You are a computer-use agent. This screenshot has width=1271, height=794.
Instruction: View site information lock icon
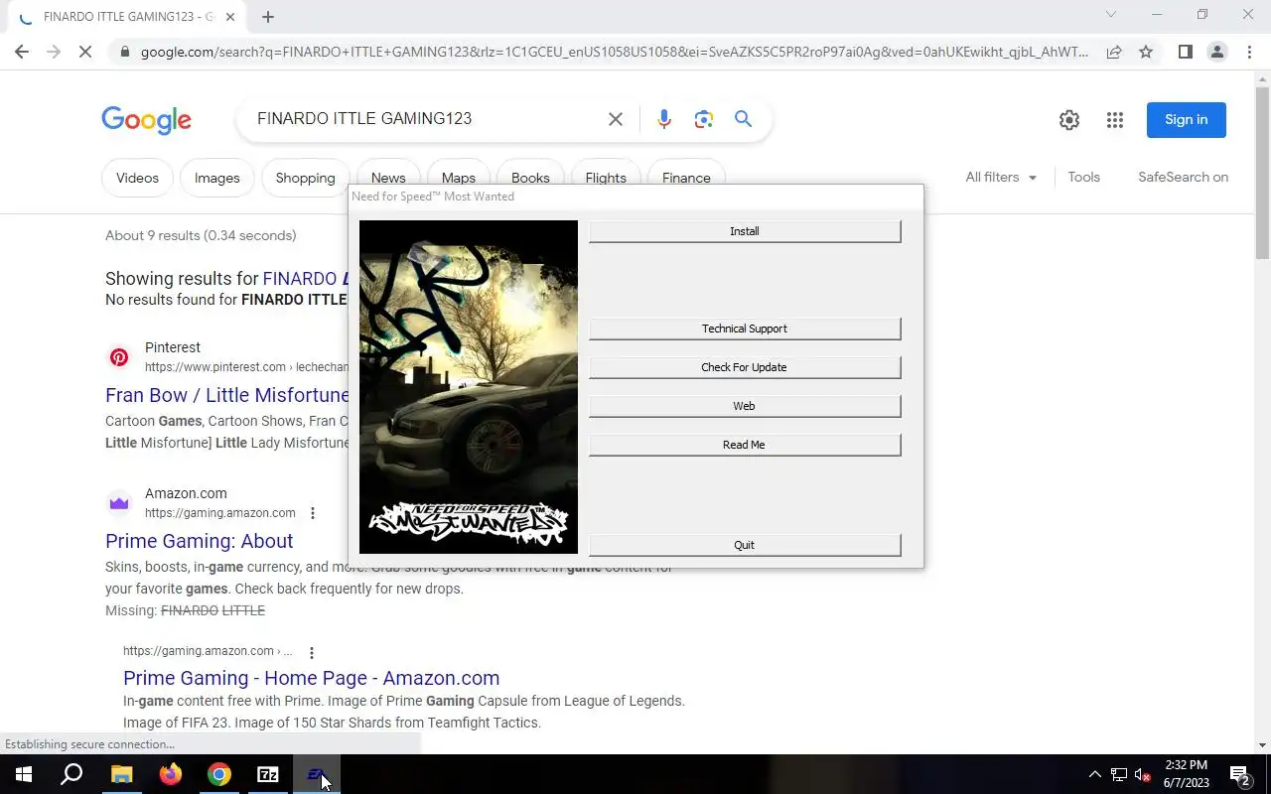pos(123,52)
